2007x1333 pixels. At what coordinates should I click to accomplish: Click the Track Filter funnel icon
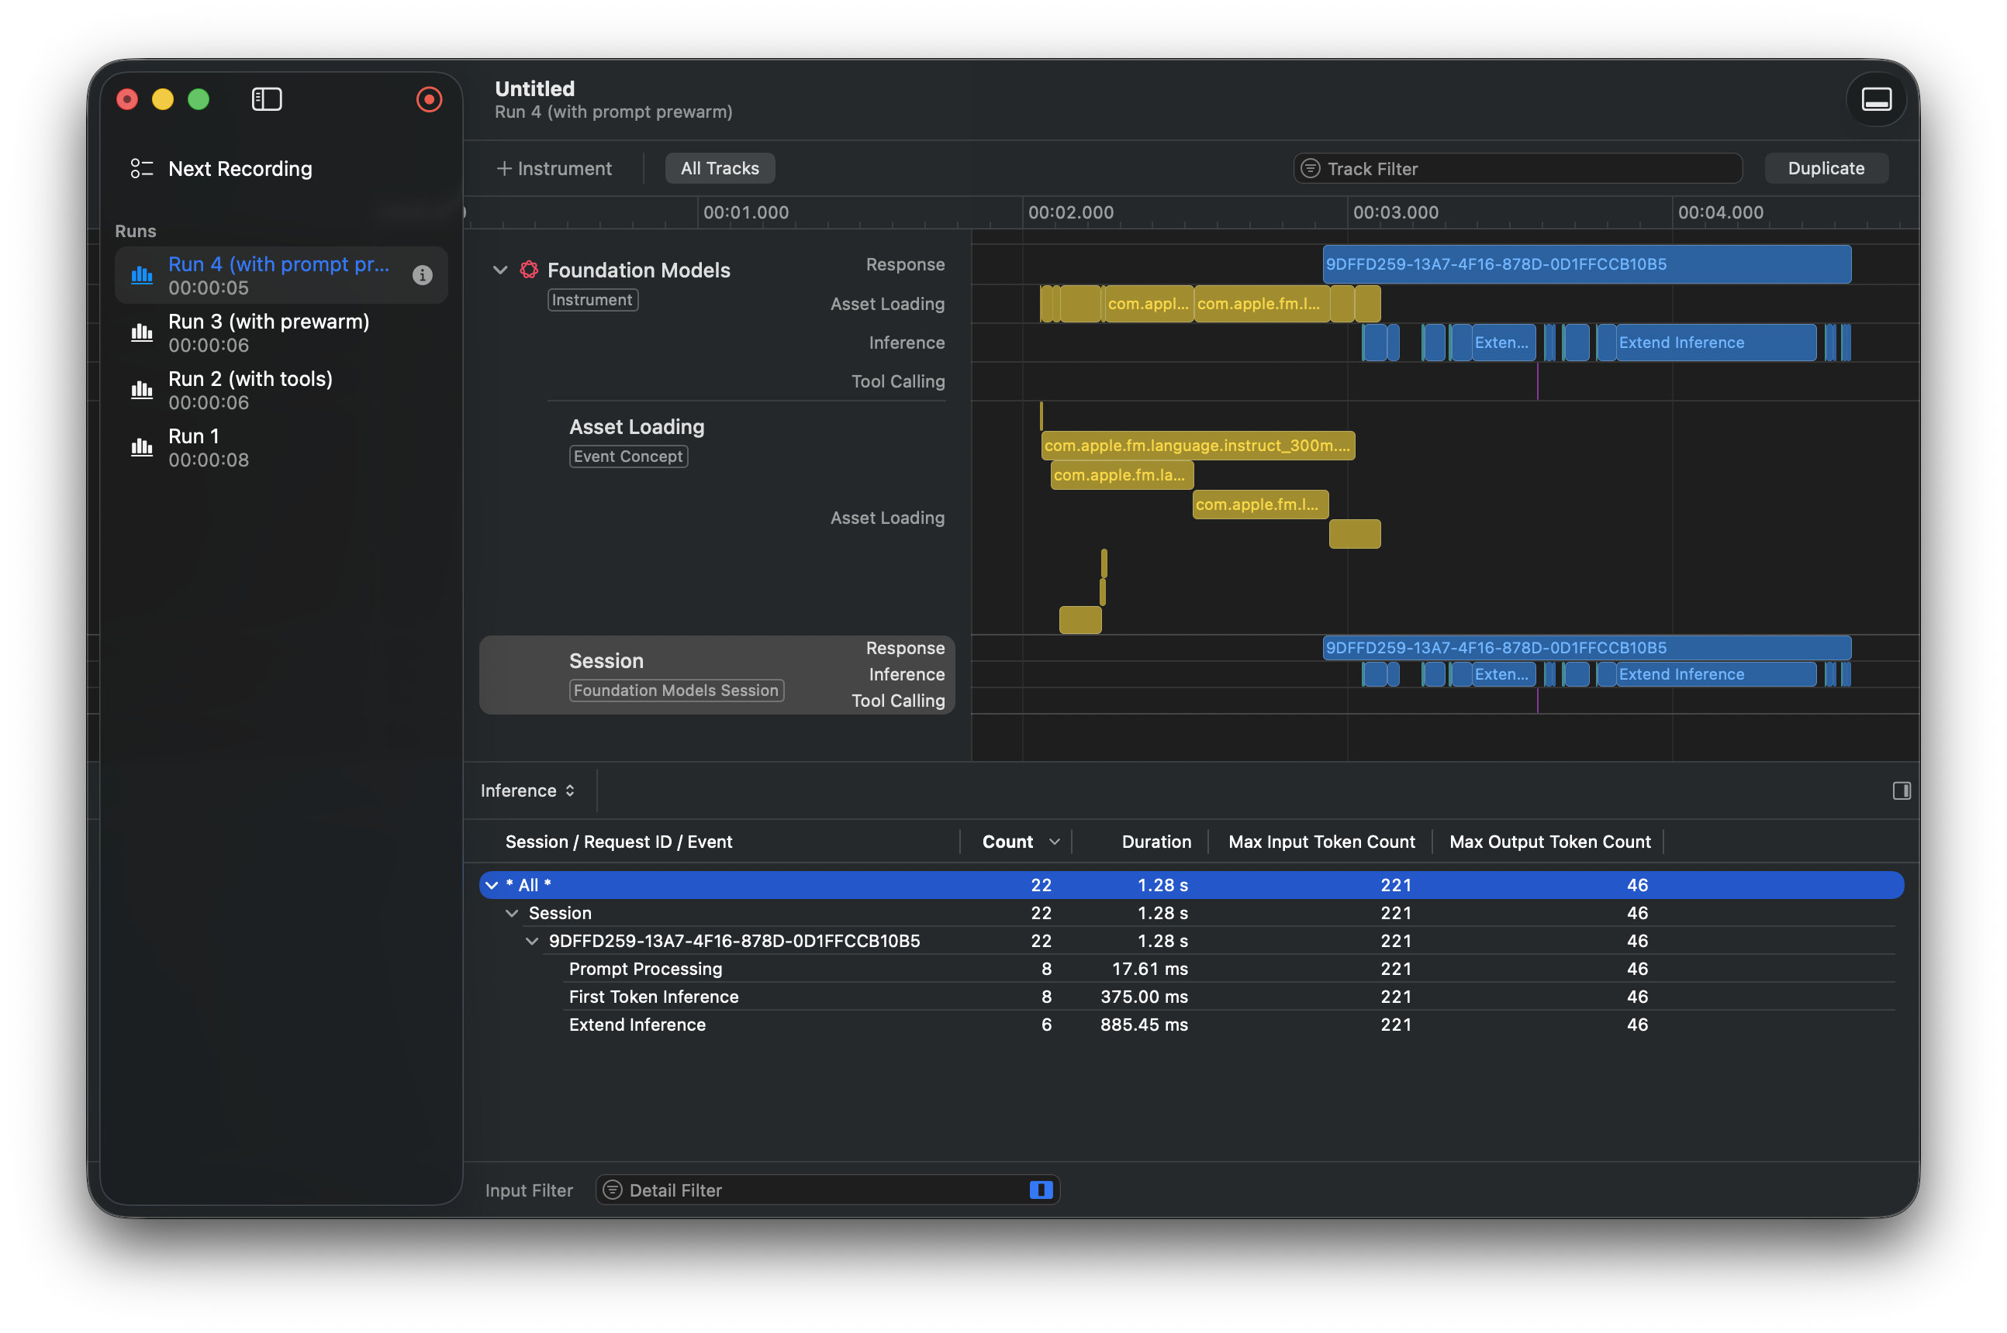(1311, 168)
